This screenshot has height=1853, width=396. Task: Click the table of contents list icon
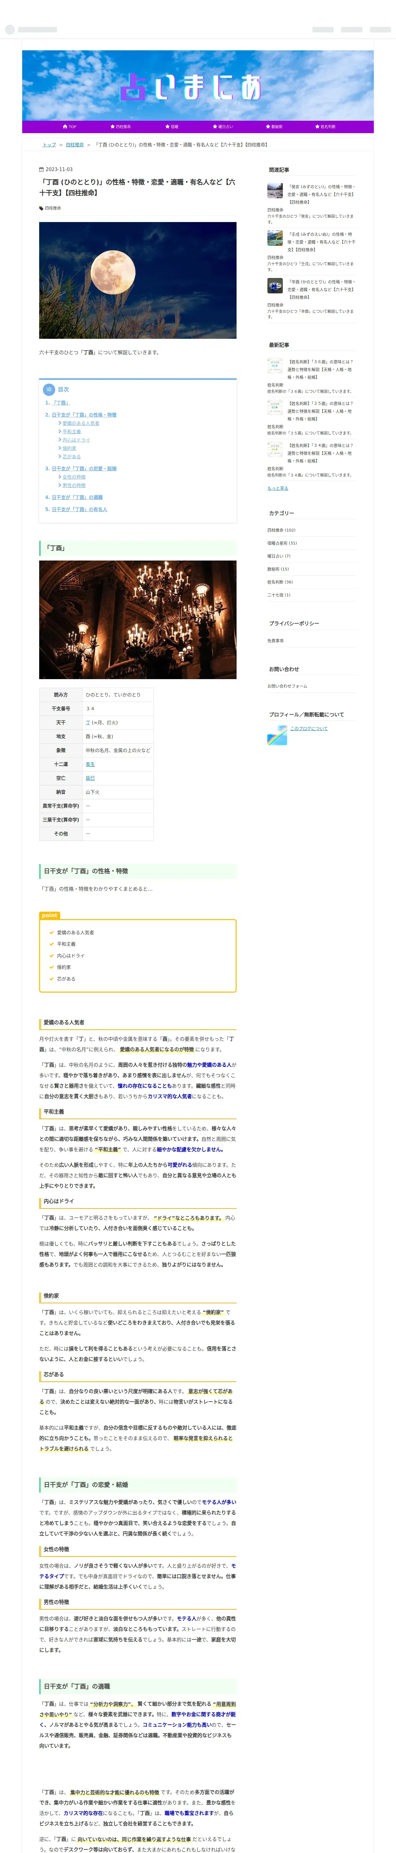49,389
